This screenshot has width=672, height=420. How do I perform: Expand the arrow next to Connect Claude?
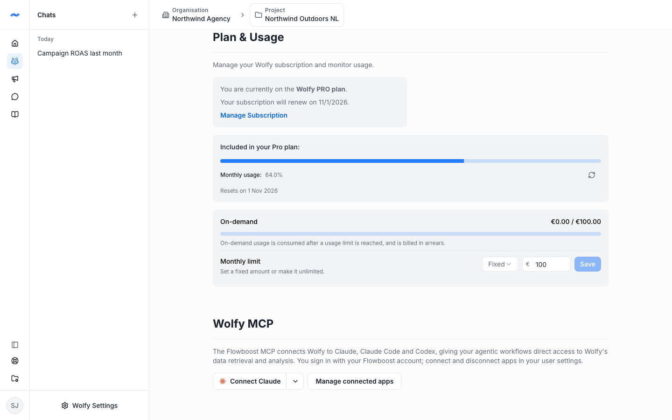(x=295, y=381)
